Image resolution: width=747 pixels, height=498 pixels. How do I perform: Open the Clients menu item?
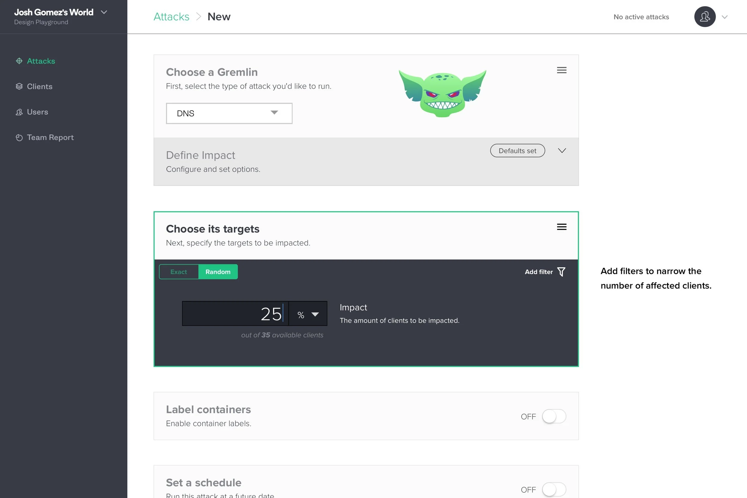(x=39, y=86)
